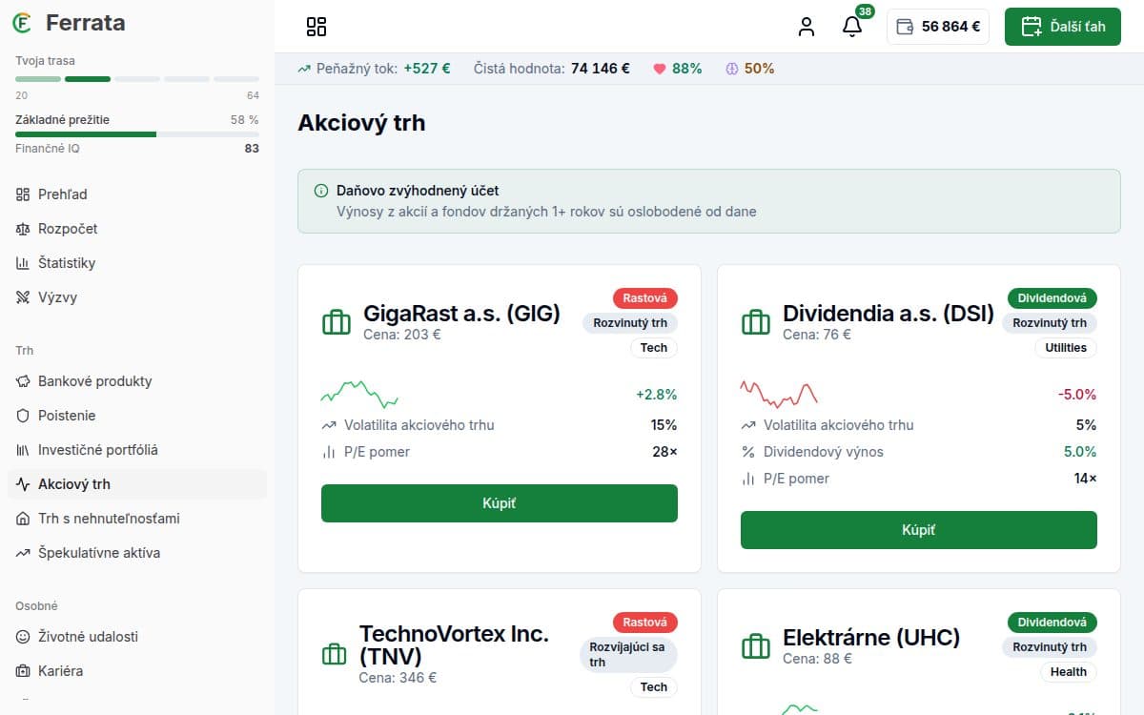
Task: Go to Bankové produkty
Action: click(137, 381)
